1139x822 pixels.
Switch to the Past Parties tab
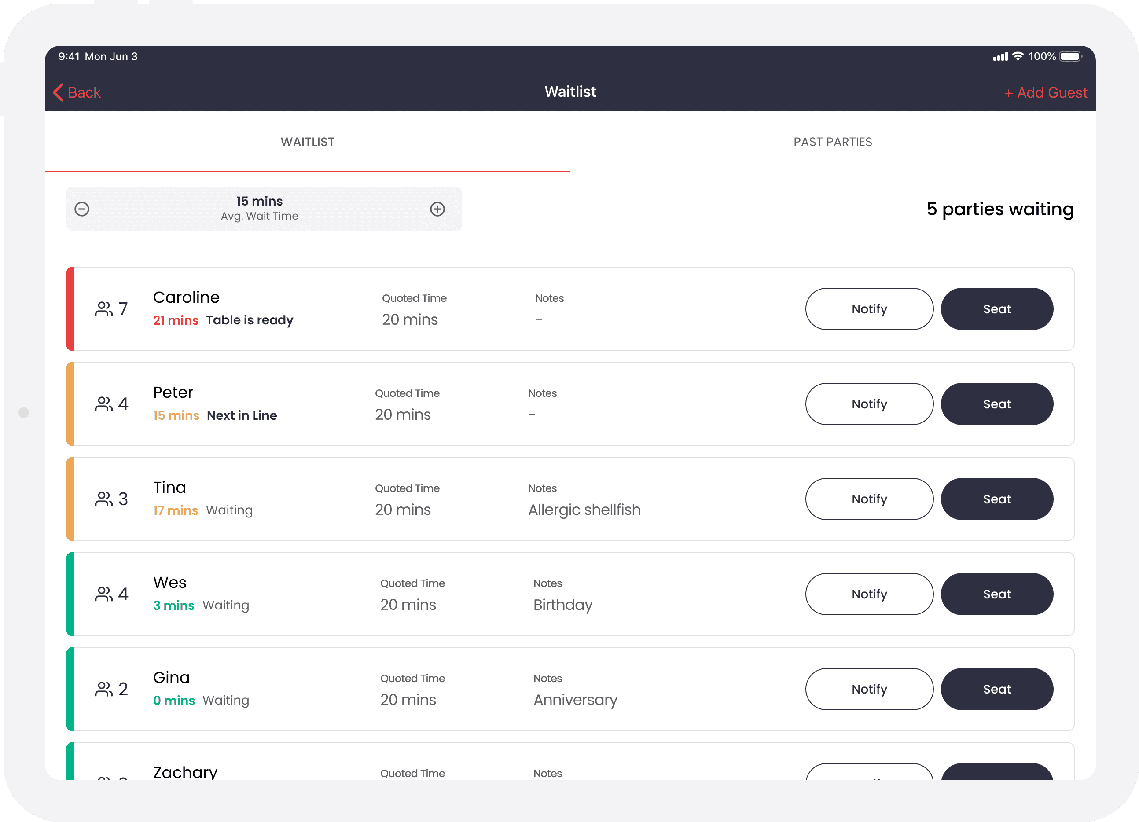[833, 142]
